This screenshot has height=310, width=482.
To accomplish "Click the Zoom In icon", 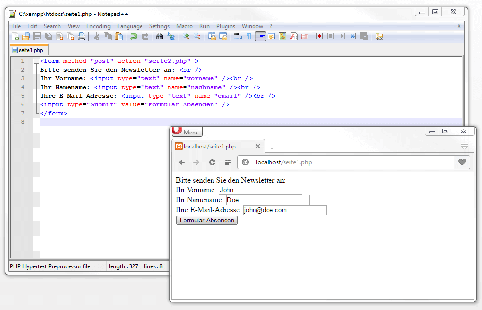I will (x=185, y=37).
